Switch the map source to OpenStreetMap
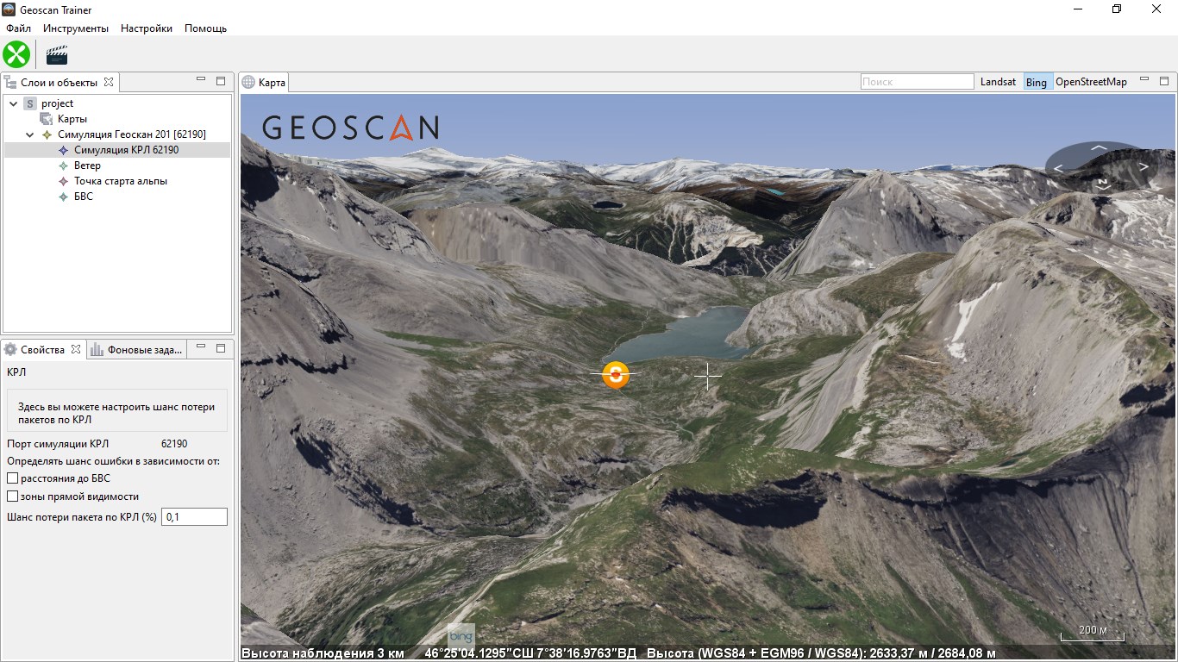The height and width of the screenshot is (662, 1178). [1091, 82]
